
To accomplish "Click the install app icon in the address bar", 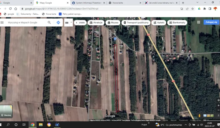I will point(182,9).
